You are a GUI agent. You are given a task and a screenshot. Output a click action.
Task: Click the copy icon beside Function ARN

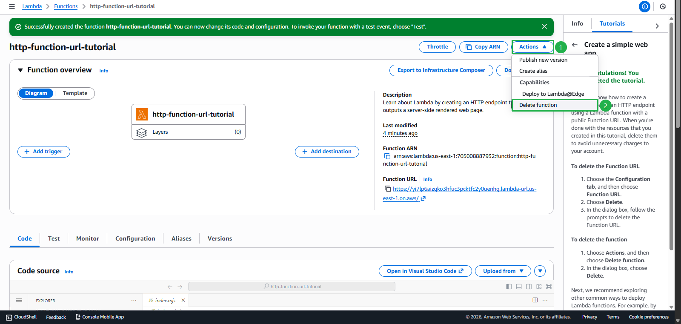coord(387,156)
